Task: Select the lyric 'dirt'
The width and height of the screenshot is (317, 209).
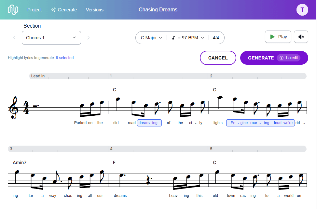Action: 116,123
